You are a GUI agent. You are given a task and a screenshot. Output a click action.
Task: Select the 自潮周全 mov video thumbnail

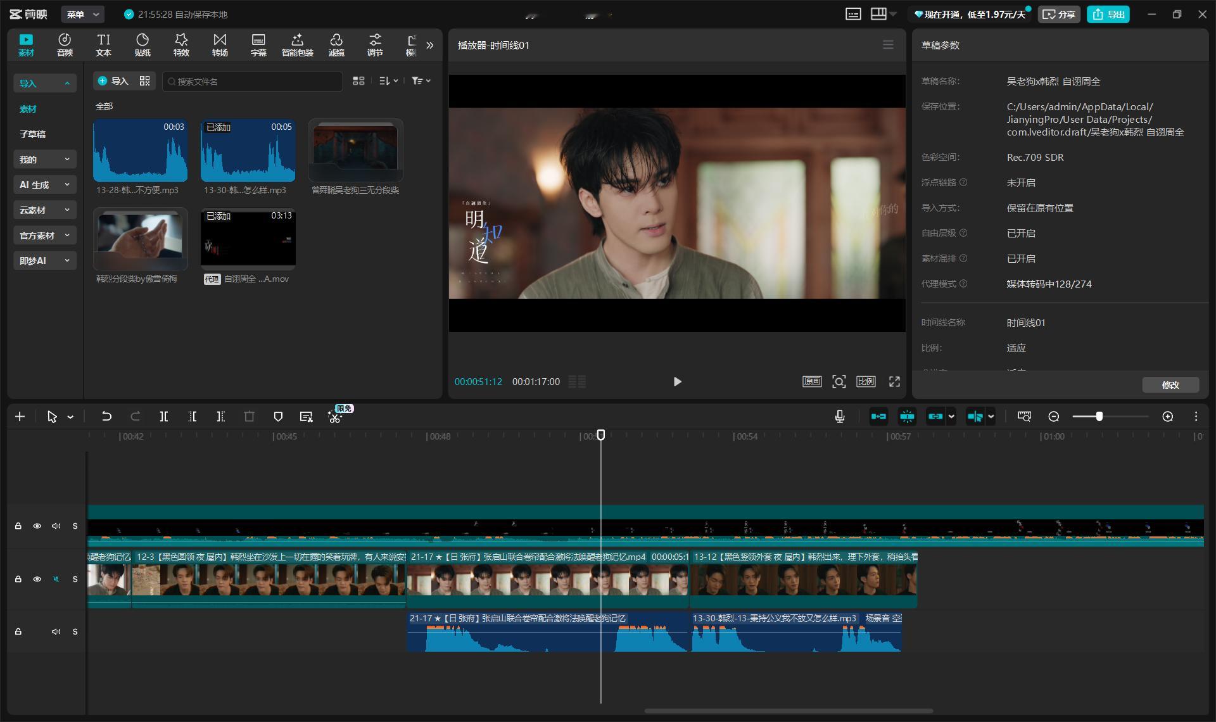pos(248,239)
